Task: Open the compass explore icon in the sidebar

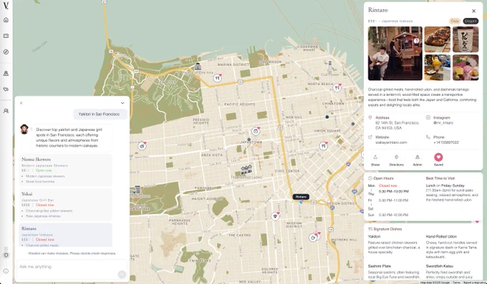Action: coord(6,52)
